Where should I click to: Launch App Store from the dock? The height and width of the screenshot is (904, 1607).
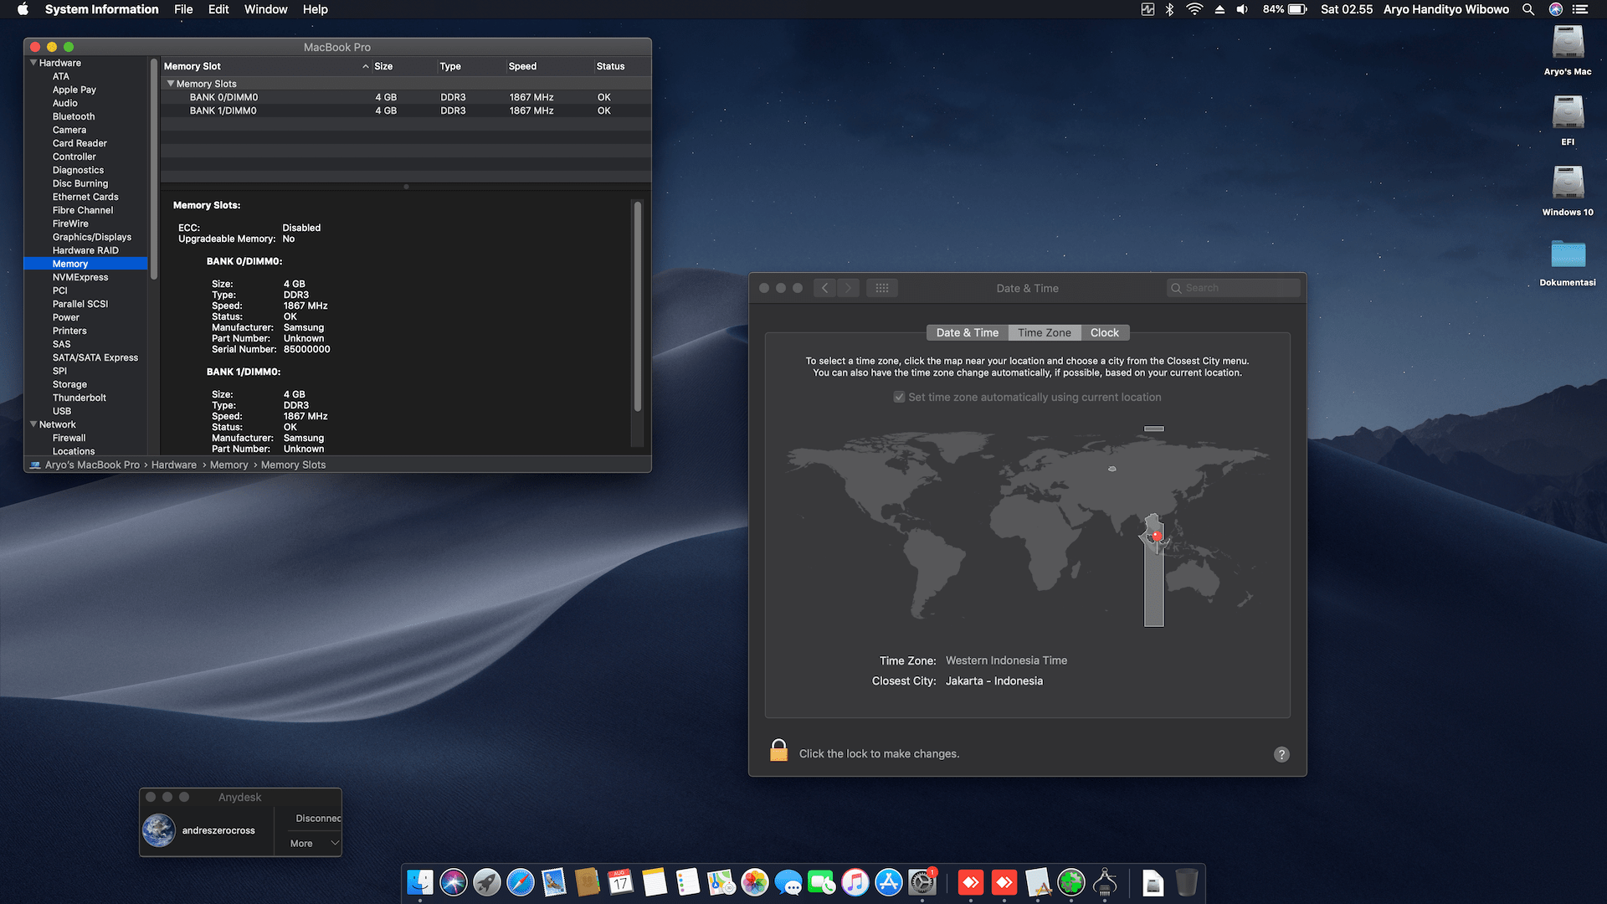pos(888,882)
